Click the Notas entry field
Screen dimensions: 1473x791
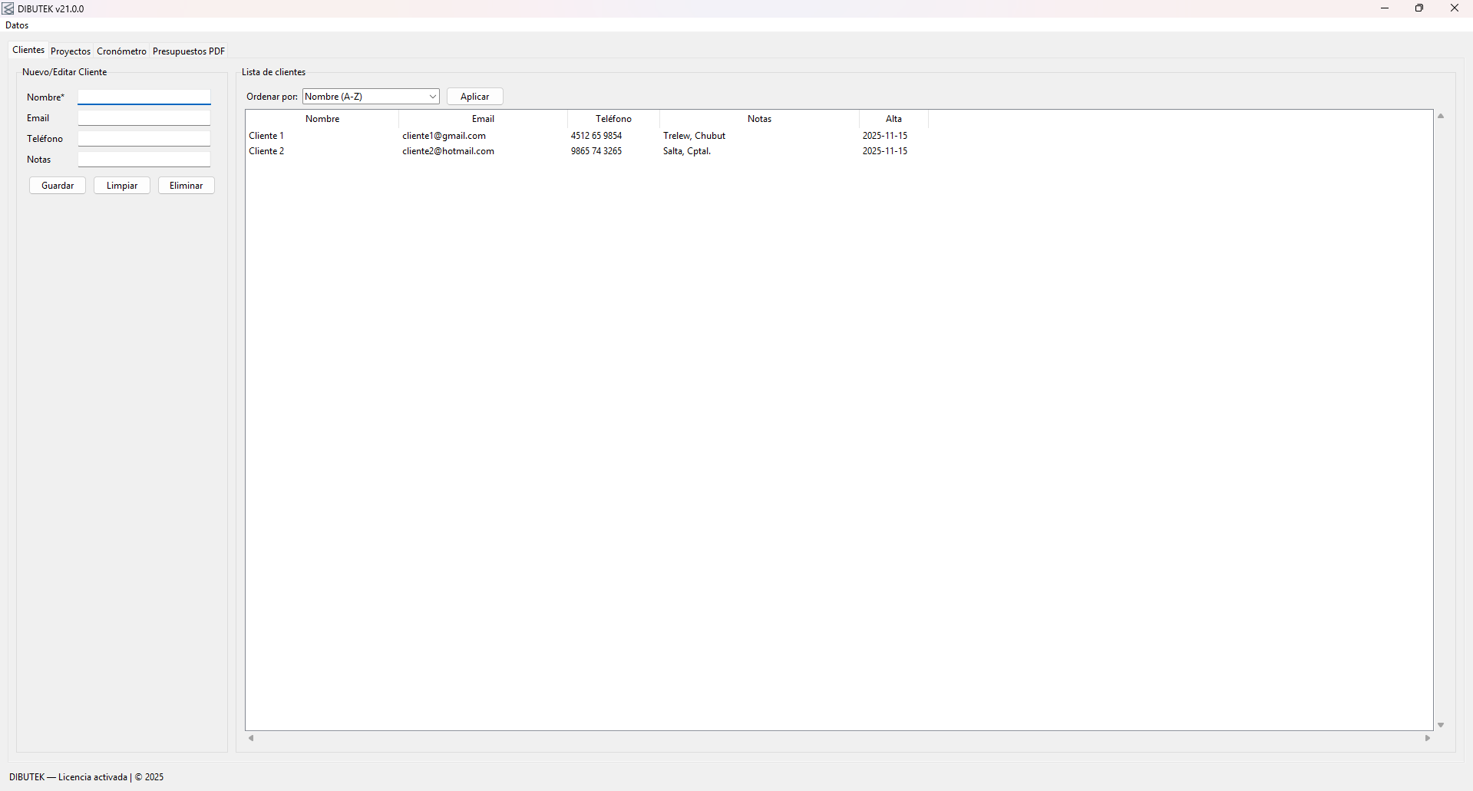(144, 160)
